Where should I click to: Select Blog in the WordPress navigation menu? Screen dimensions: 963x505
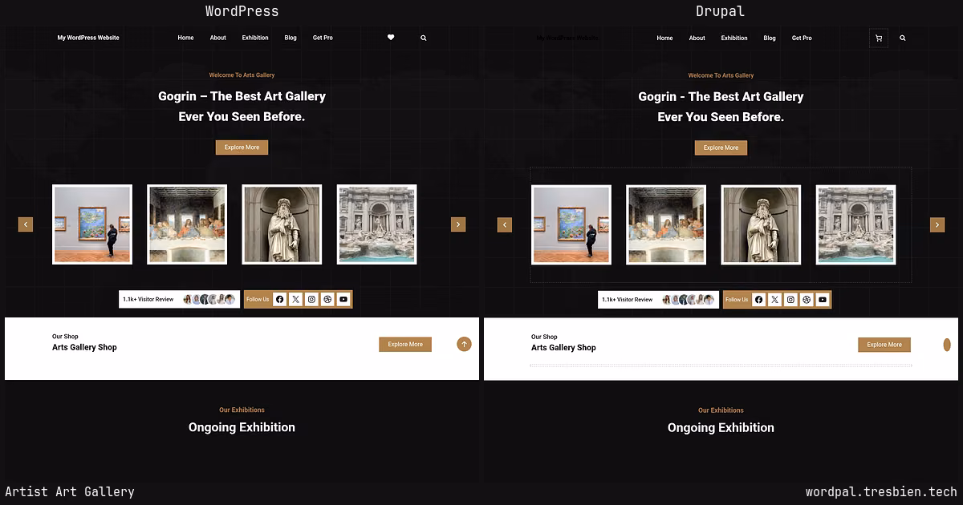tap(291, 38)
